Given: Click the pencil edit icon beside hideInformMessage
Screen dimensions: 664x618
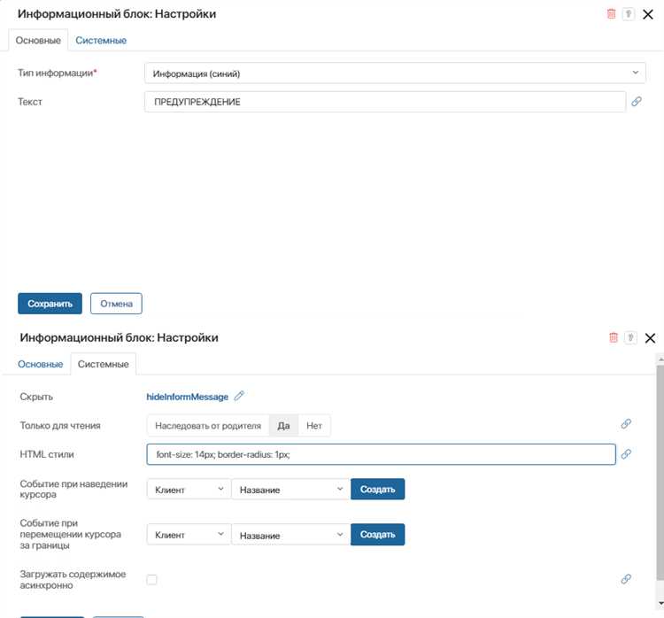Looking at the screenshot, I should pyautogui.click(x=239, y=396).
